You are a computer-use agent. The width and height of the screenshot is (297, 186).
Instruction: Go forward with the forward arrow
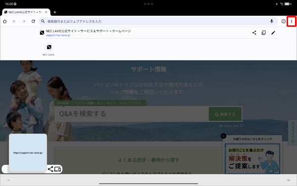click(24, 21)
